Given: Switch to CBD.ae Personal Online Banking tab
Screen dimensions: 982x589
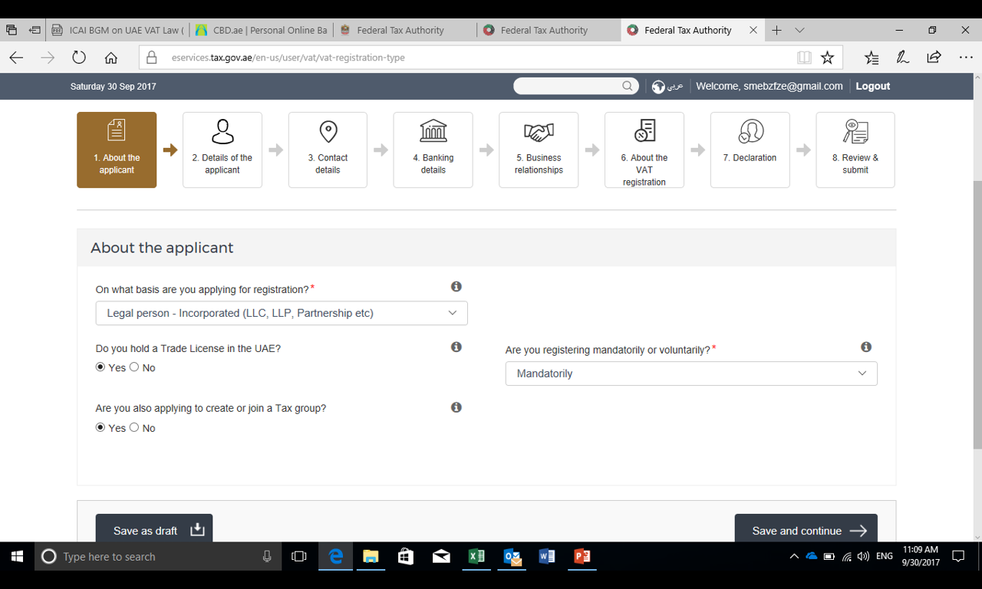Looking at the screenshot, I should pos(261,30).
